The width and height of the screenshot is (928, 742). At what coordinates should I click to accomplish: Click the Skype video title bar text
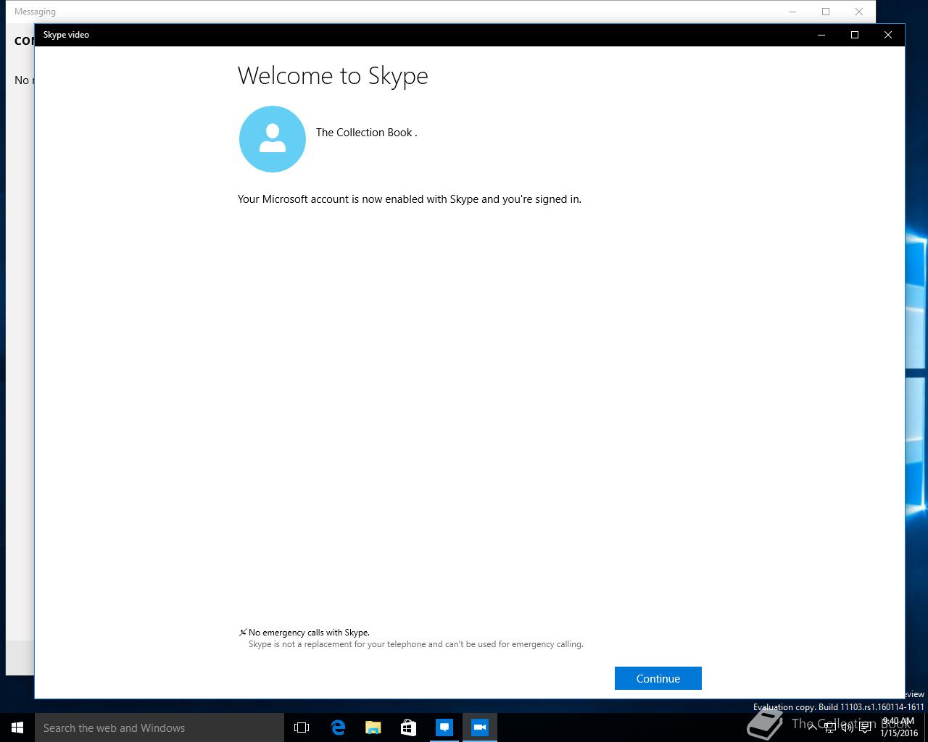(66, 35)
